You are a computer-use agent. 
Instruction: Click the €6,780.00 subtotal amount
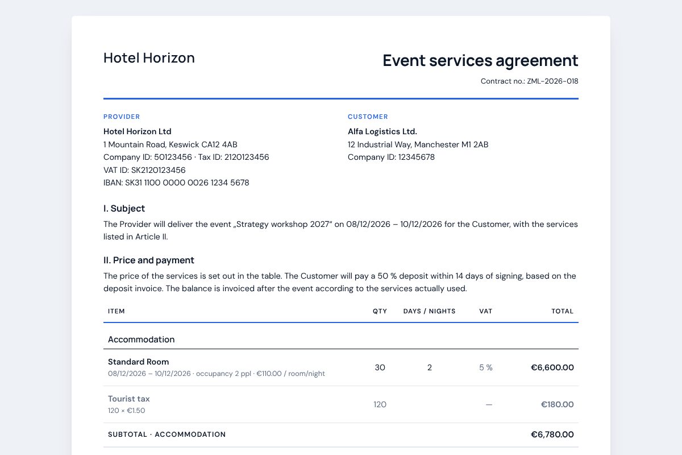[x=552, y=435]
